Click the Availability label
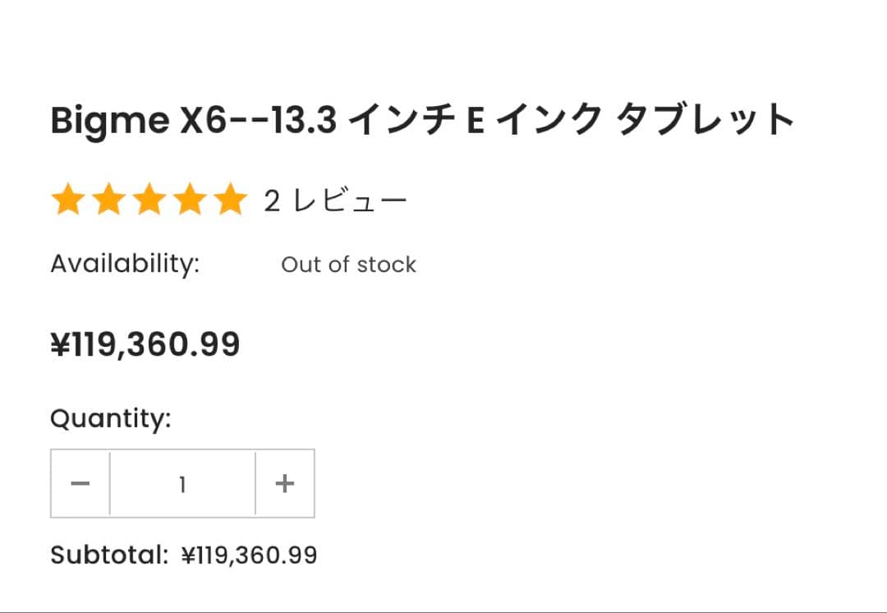This screenshot has width=887, height=613. [x=125, y=263]
